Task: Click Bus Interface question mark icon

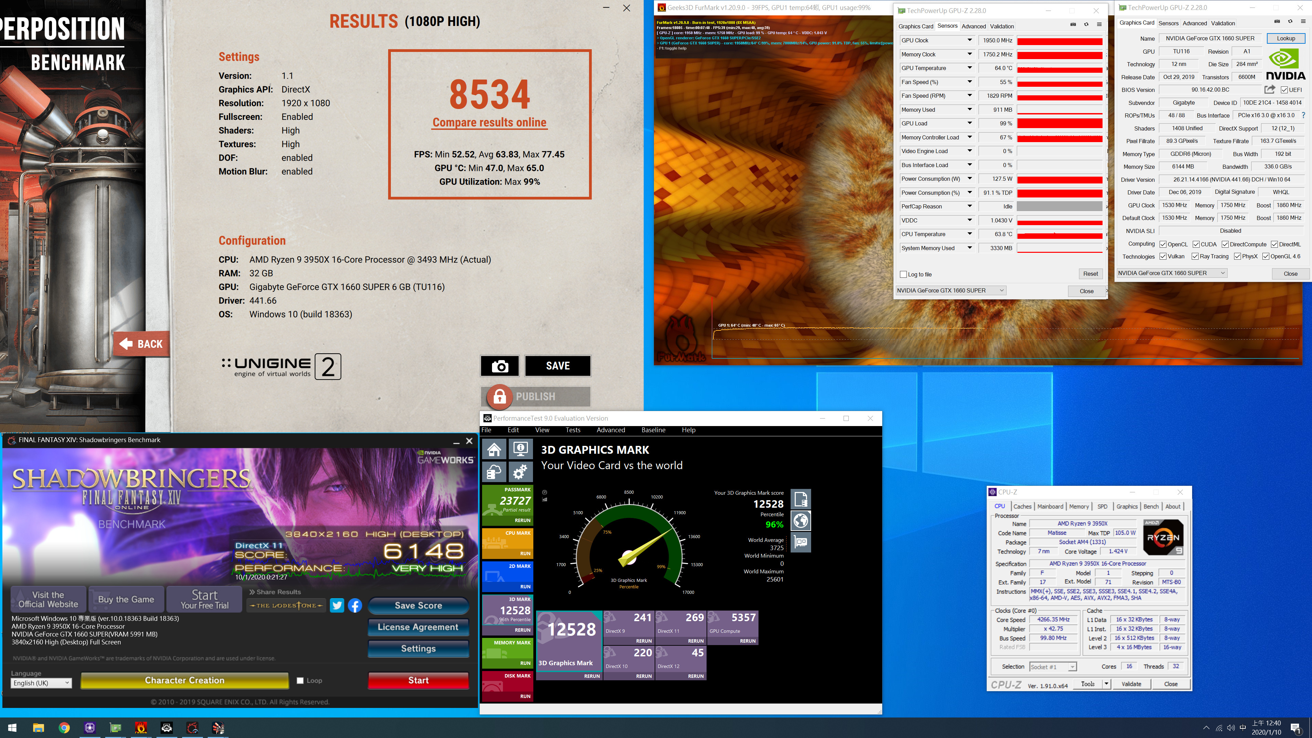Action: (x=1303, y=115)
